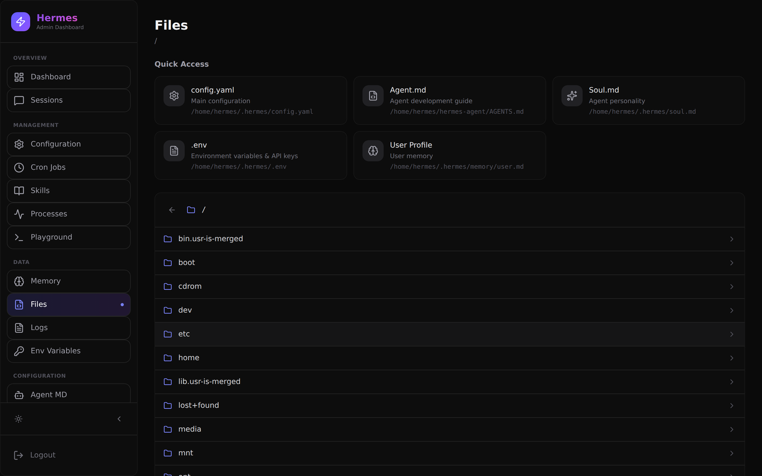
Task: Click the Memory brain icon in the sidebar
Action: [19, 281]
